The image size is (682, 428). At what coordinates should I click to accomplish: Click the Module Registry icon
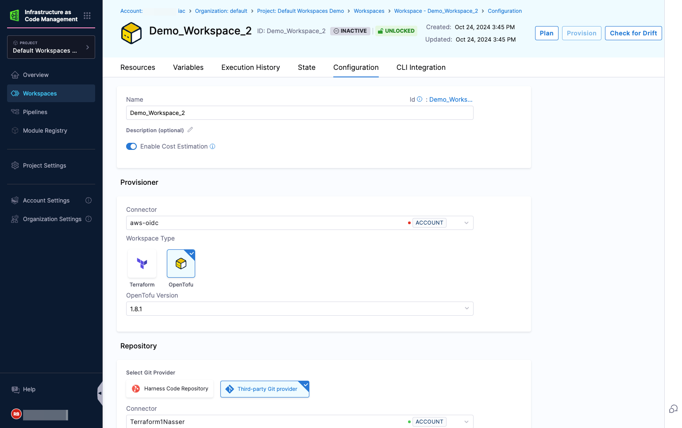point(15,130)
